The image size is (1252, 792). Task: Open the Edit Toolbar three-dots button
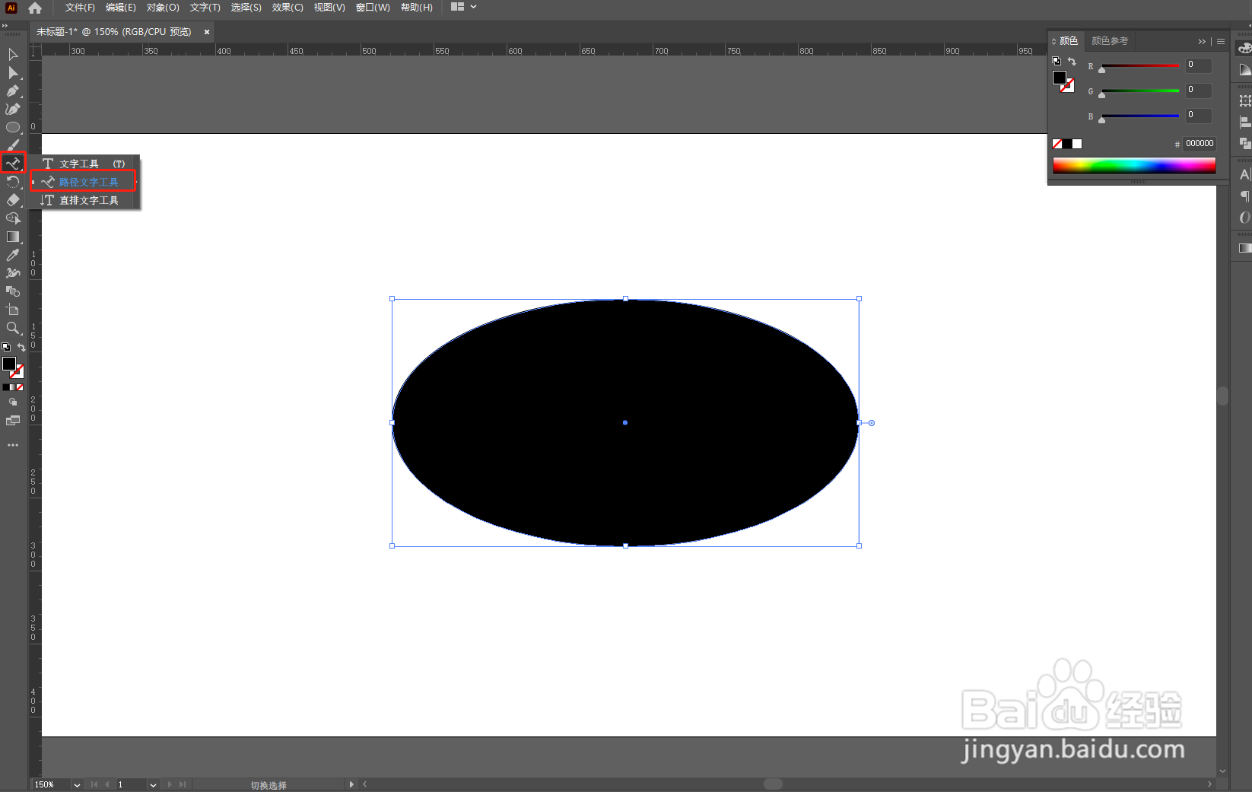pyautogui.click(x=13, y=445)
